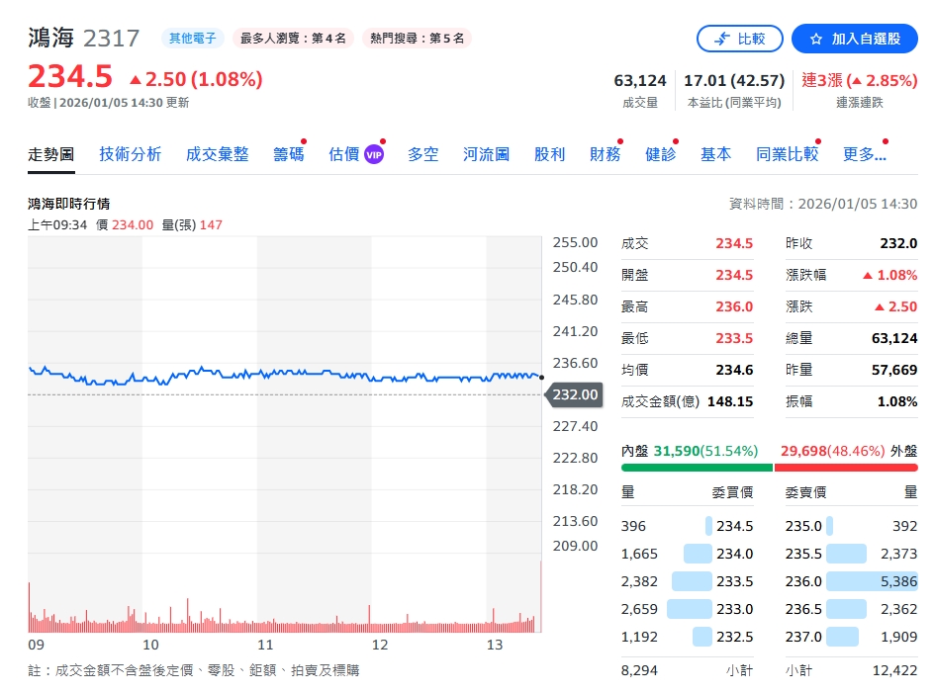
Task: Click the 其他電子 category tag
Action: coord(193,39)
